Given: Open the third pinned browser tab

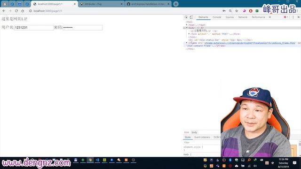Looking at the screenshot, I should tap(20, 4).
